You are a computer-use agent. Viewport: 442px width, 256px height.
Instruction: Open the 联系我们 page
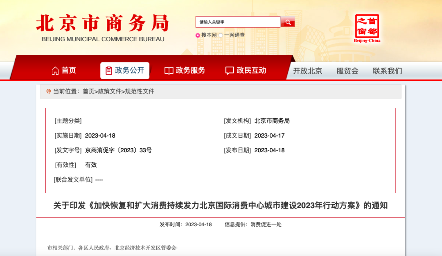click(387, 71)
